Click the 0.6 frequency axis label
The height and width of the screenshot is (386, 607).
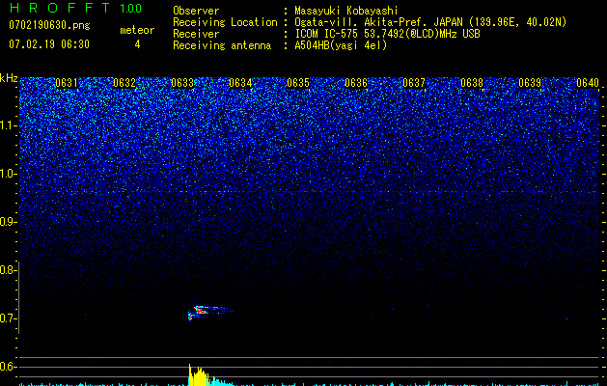8,367
